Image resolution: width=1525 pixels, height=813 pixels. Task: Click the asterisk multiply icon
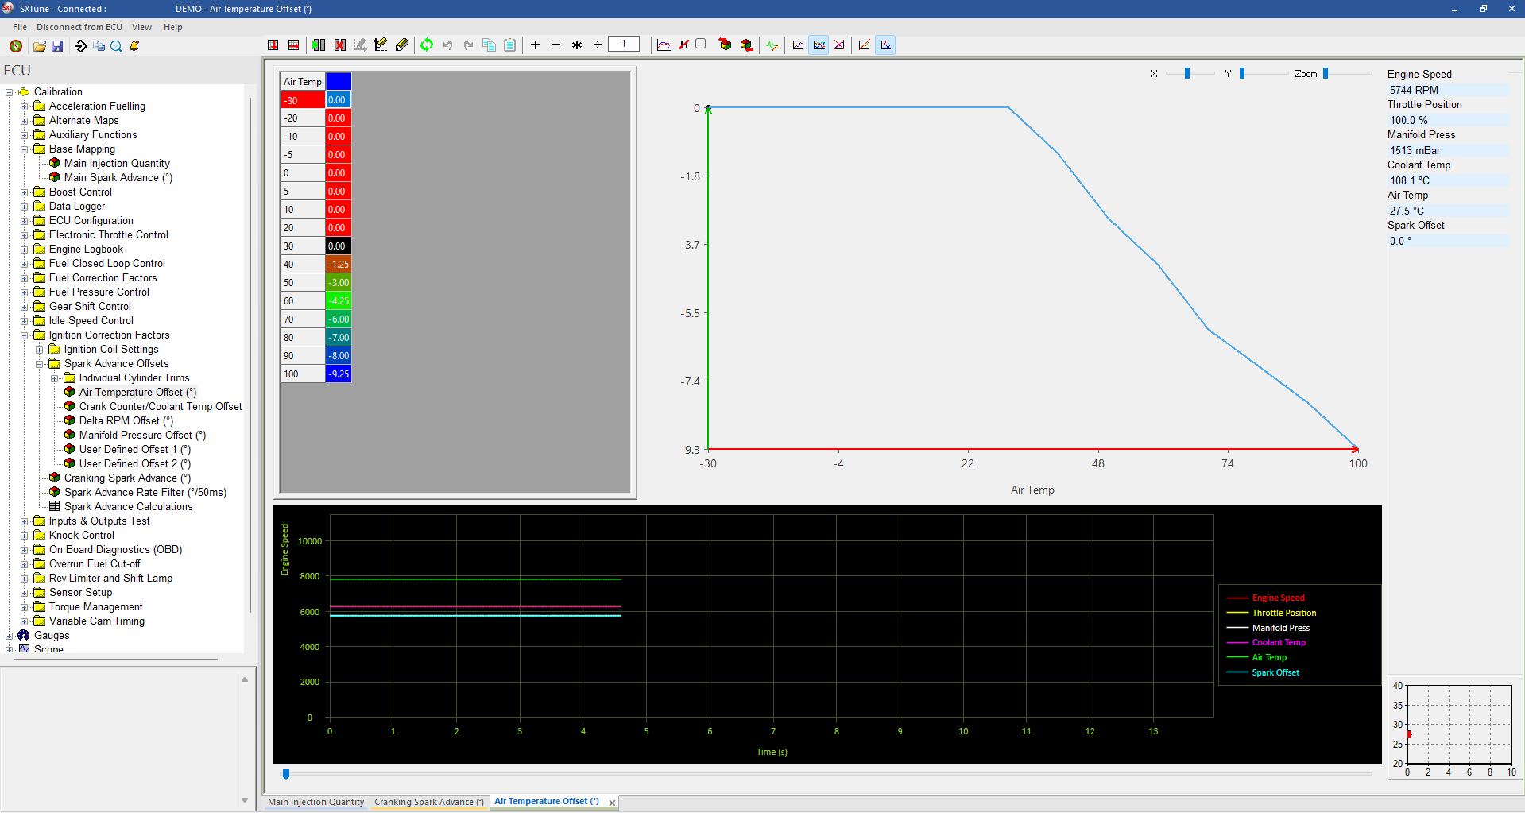577,45
